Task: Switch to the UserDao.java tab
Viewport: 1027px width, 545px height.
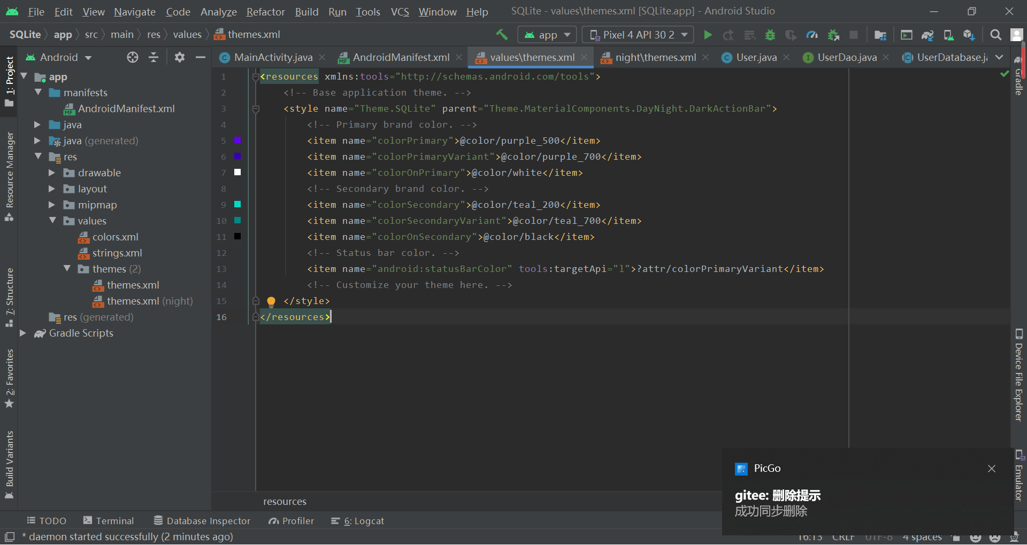Action: [847, 57]
